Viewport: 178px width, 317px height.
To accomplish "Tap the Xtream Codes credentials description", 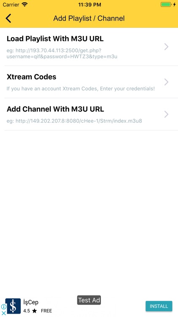I will [81, 89].
